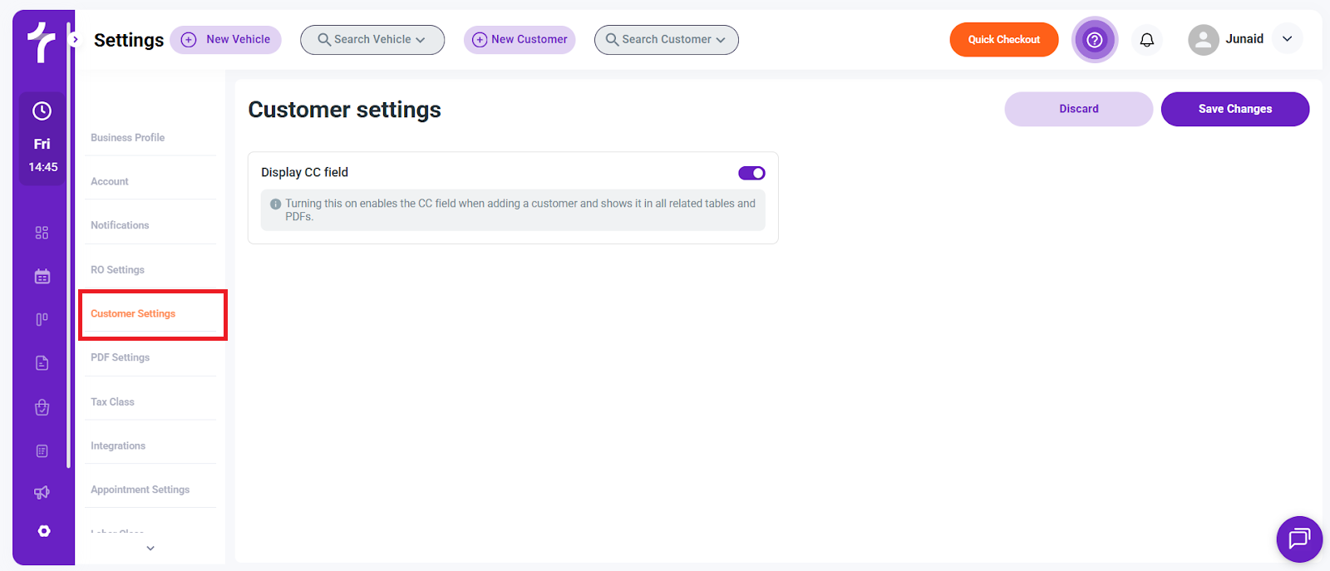This screenshot has height=571, width=1330.
Task: Go to PDF Settings section
Action: pyautogui.click(x=121, y=357)
